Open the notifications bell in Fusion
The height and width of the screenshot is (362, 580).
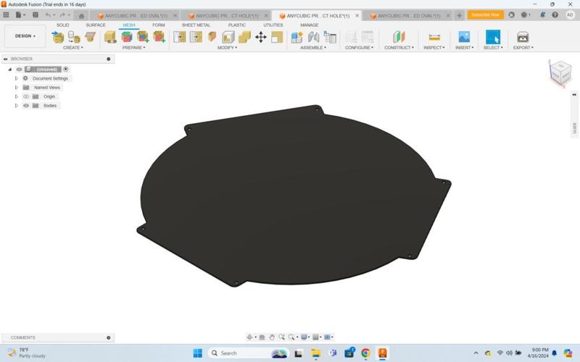click(542, 15)
